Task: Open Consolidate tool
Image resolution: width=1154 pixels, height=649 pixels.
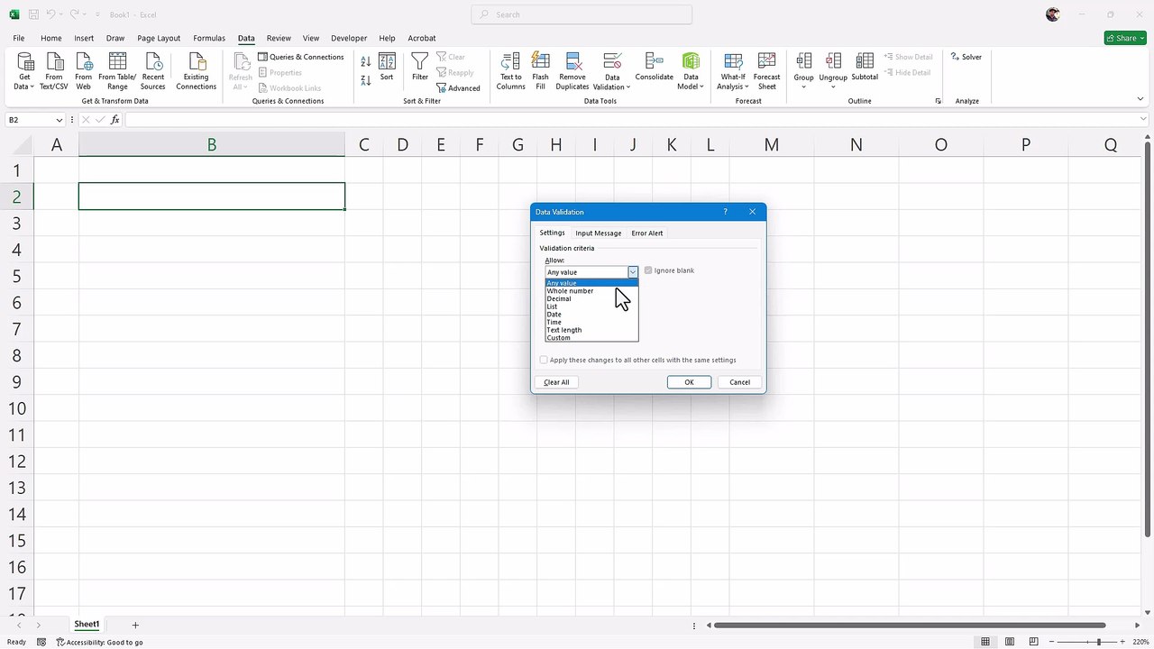Action: coord(655,67)
